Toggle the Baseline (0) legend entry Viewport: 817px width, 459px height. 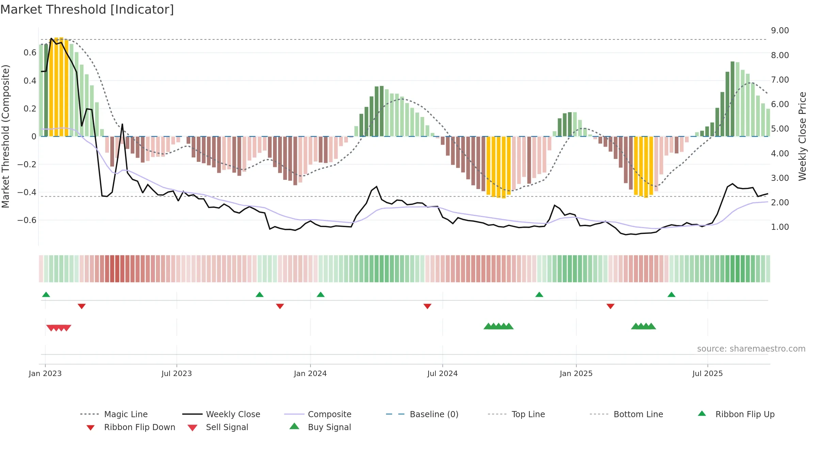pyautogui.click(x=422, y=414)
